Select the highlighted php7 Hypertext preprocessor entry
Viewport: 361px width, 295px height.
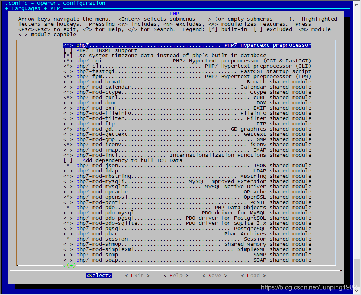pos(187,45)
